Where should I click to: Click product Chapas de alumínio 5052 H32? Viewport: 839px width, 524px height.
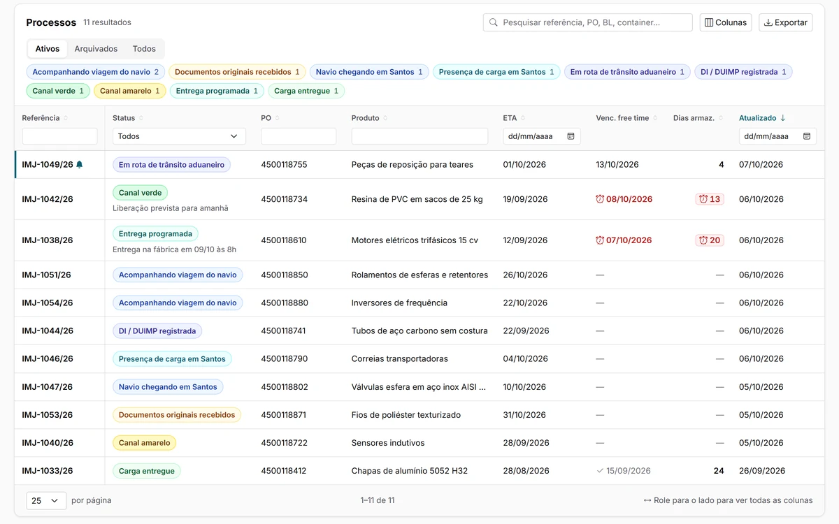pos(410,471)
